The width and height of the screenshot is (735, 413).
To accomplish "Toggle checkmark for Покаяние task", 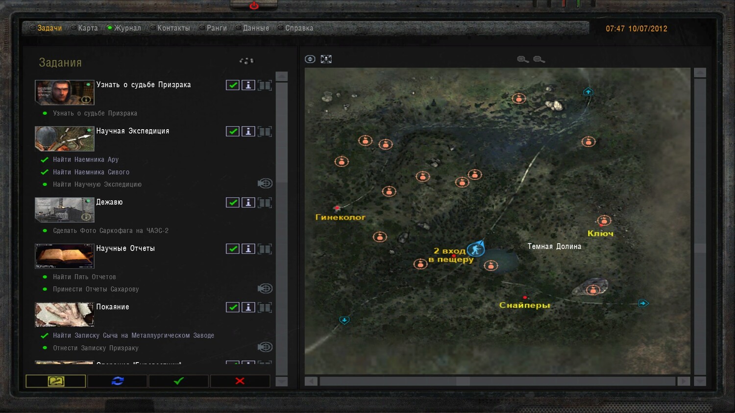I will [x=233, y=307].
